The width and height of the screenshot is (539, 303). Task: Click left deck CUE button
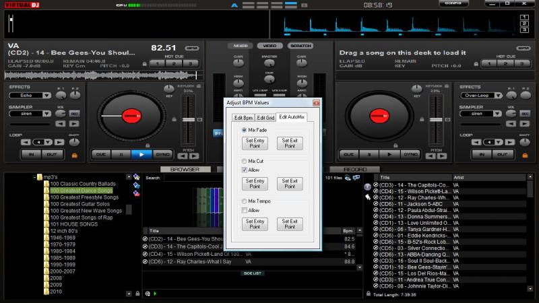click(101, 155)
